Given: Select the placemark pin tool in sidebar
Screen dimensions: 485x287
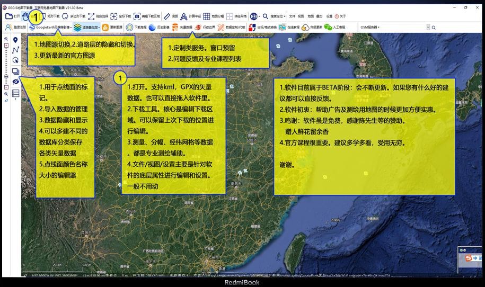Looking at the screenshot, I should tap(15, 40).
